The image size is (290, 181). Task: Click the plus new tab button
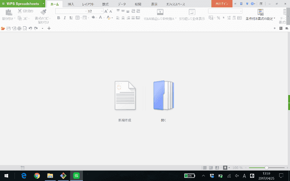[x=49, y=28]
